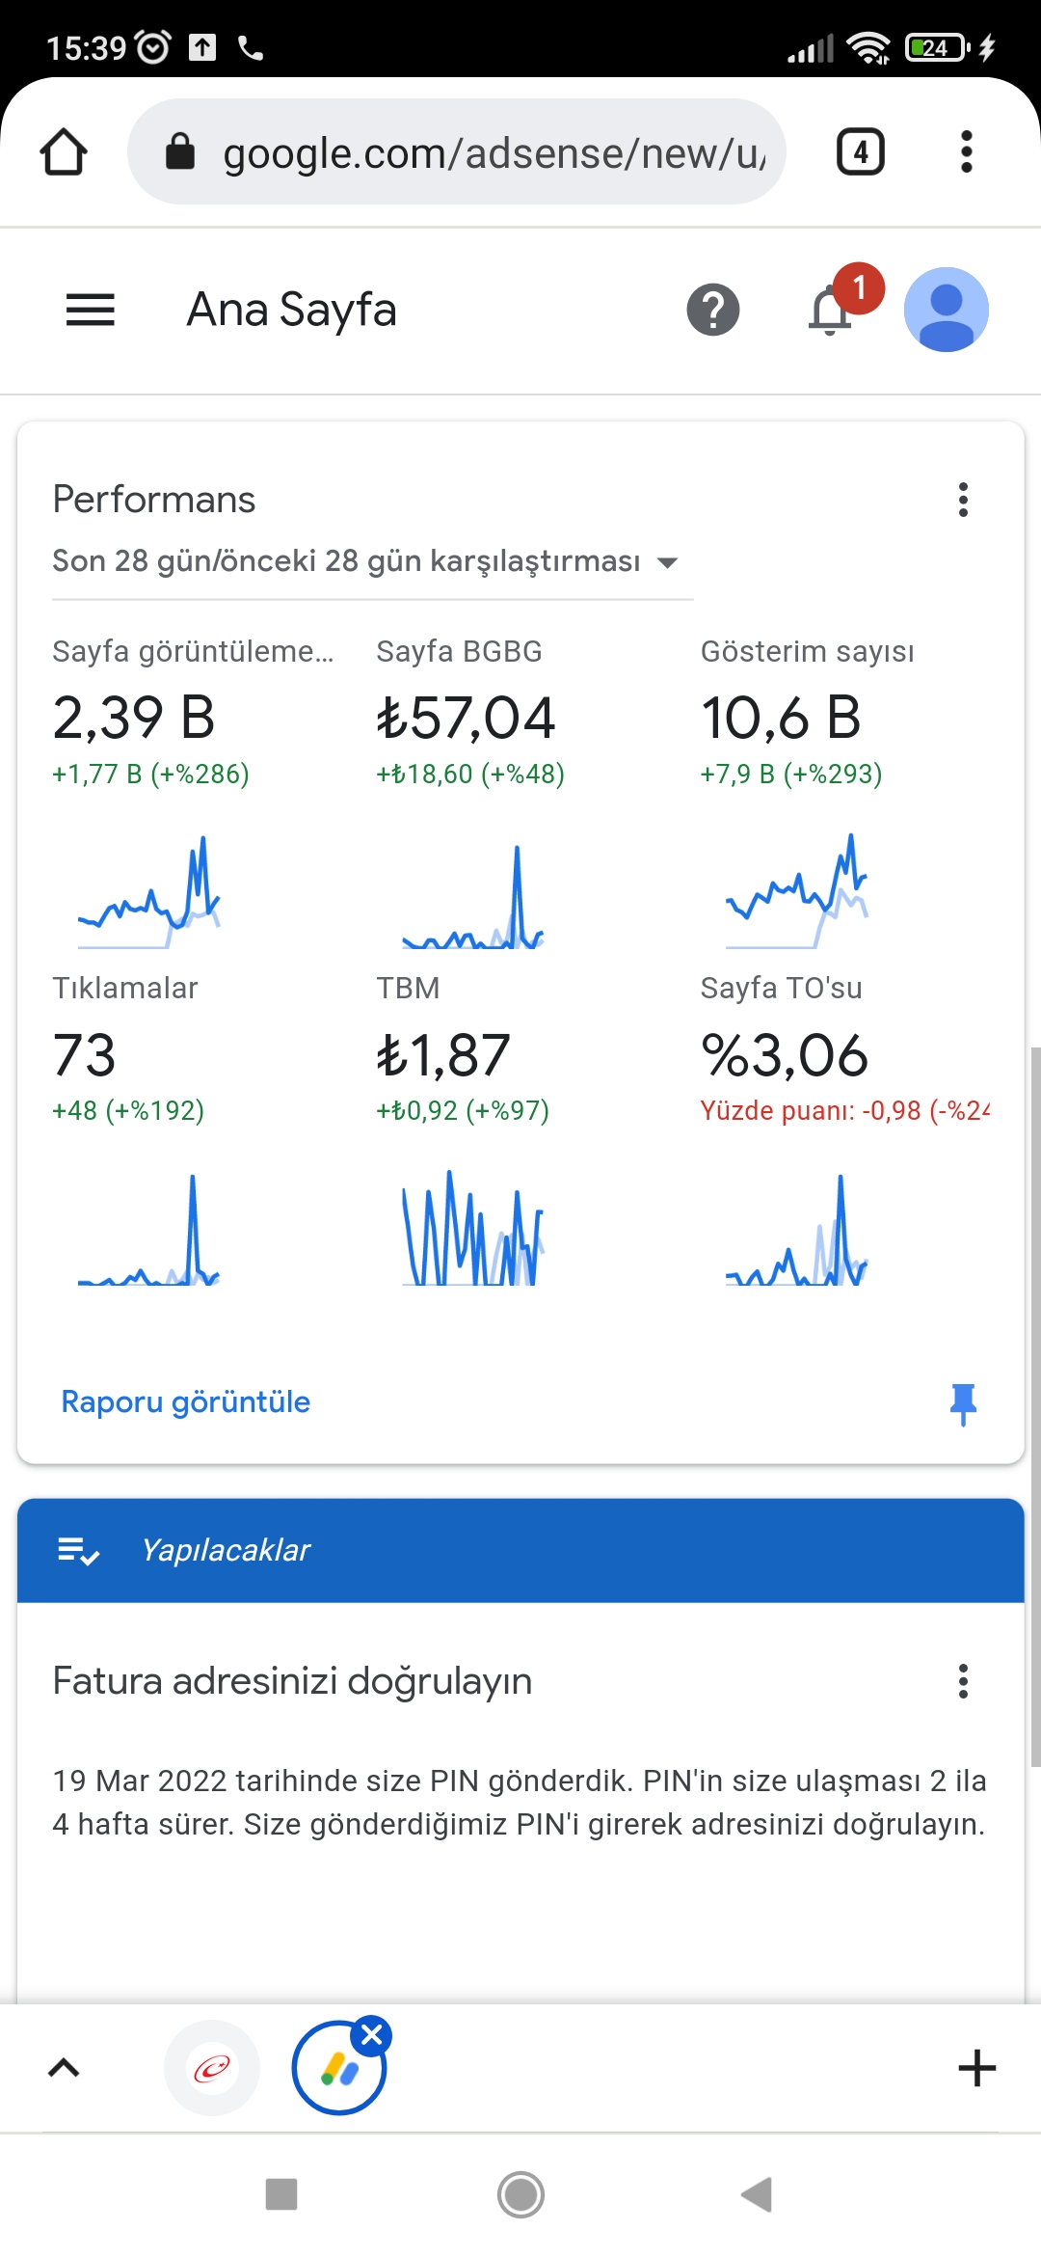Click the page scrollbar on the right

1035,1406
